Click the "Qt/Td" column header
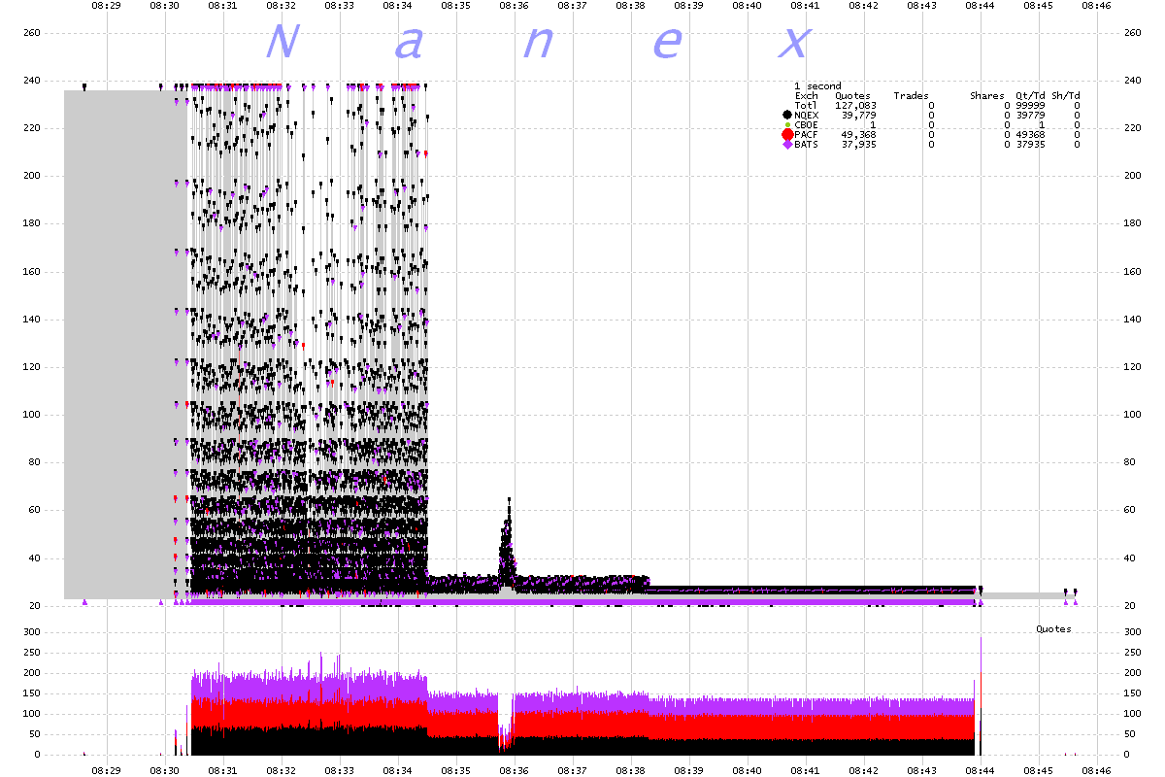This screenshot has width=1165, height=777. (1028, 96)
